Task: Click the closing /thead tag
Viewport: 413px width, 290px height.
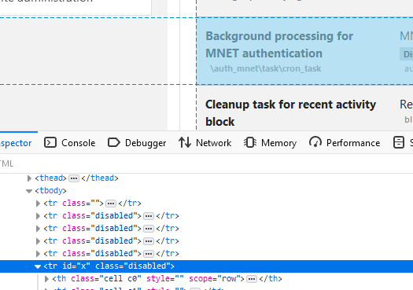Action: (100, 178)
